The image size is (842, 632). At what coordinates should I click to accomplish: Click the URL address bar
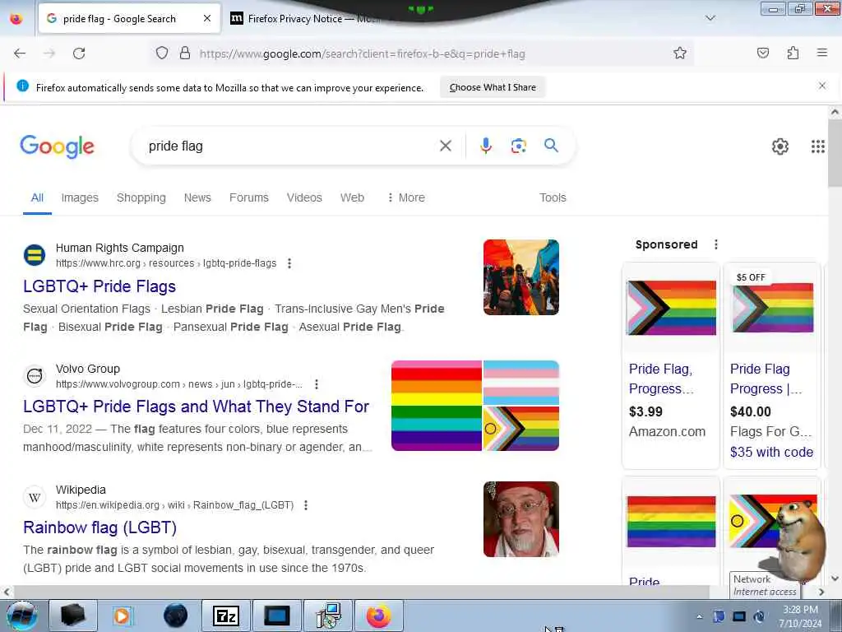coord(429,53)
